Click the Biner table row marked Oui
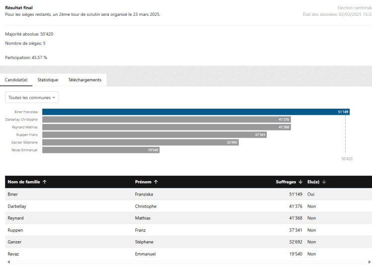Screen dimensions: 372x265 tap(188, 195)
